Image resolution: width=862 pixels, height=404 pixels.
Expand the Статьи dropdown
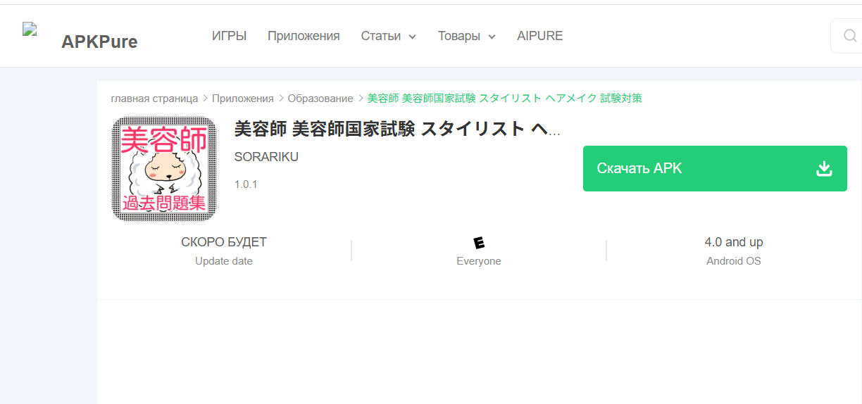click(389, 36)
